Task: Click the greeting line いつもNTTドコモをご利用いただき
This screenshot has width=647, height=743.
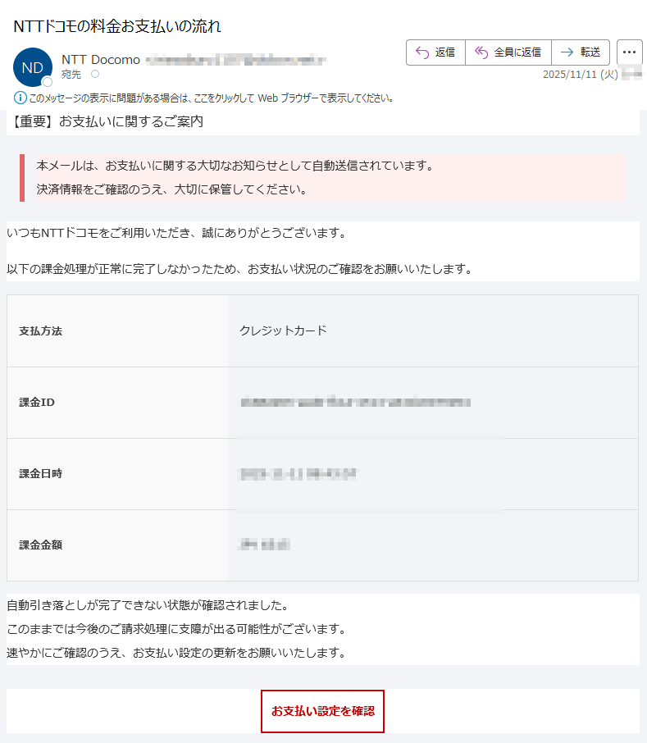Action: 176,233
